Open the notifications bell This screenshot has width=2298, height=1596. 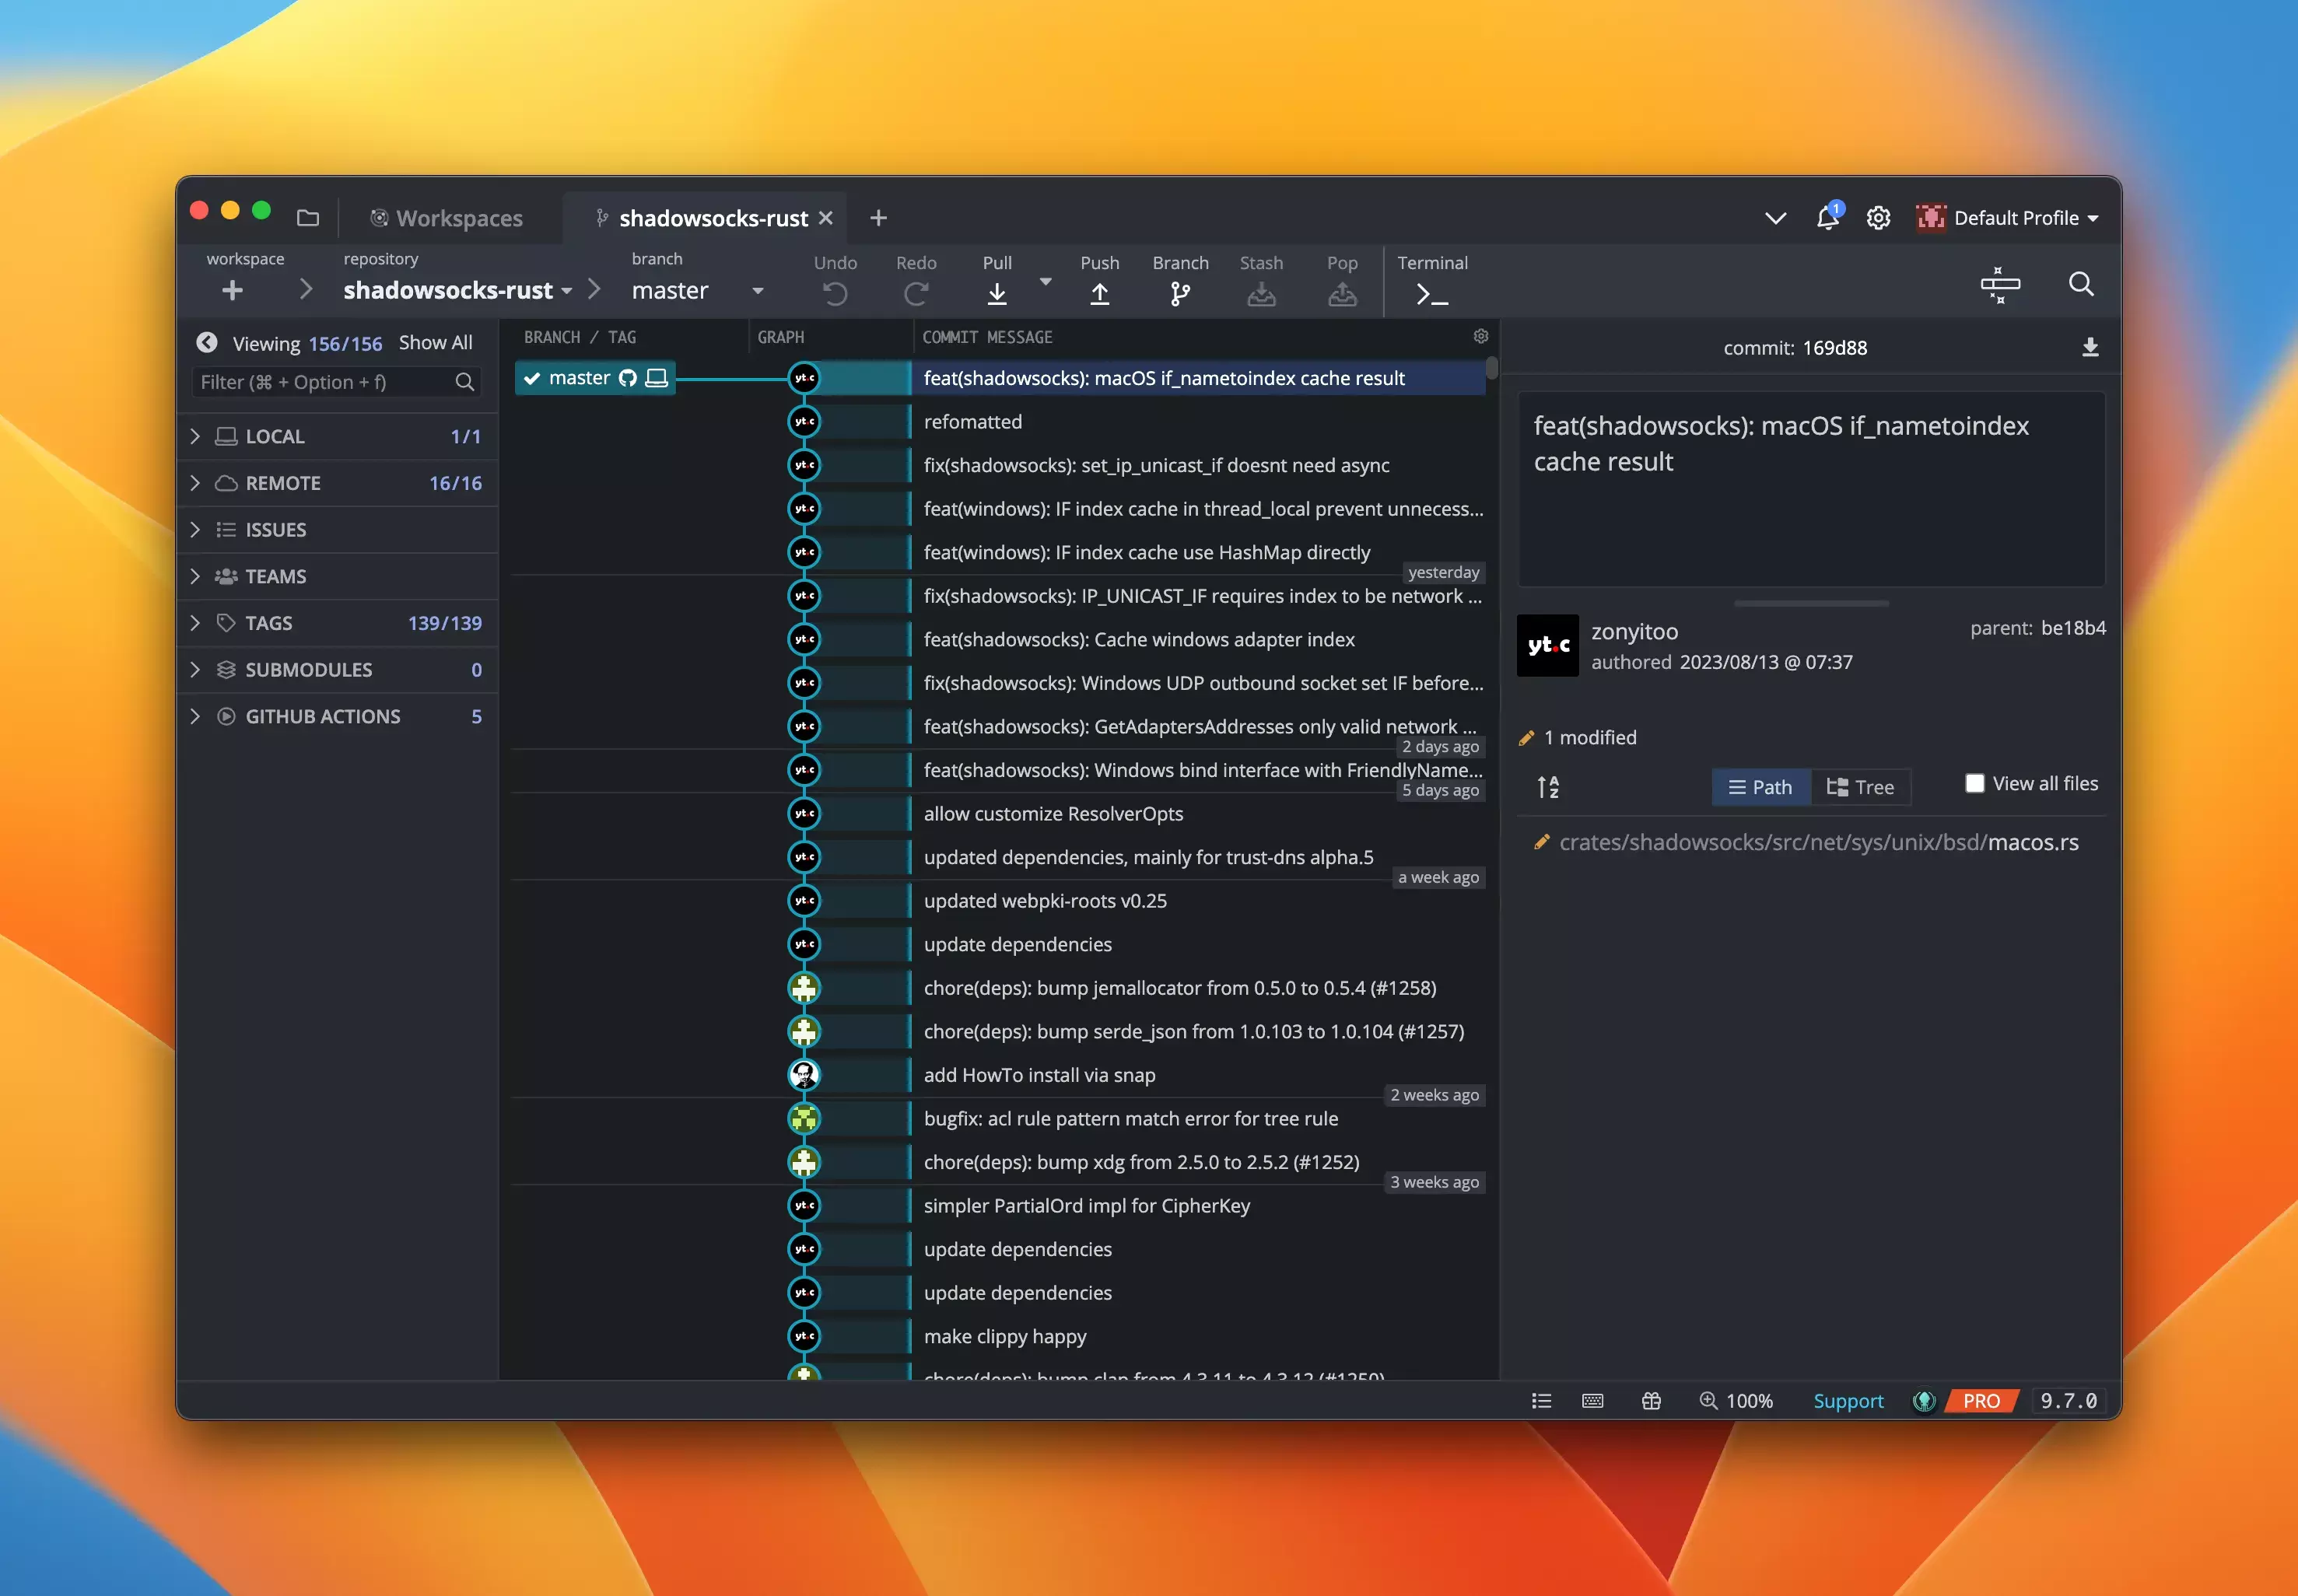(1827, 218)
